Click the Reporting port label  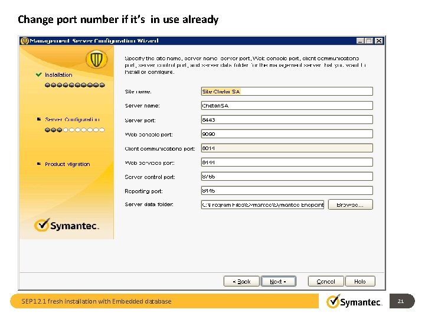click(x=143, y=191)
